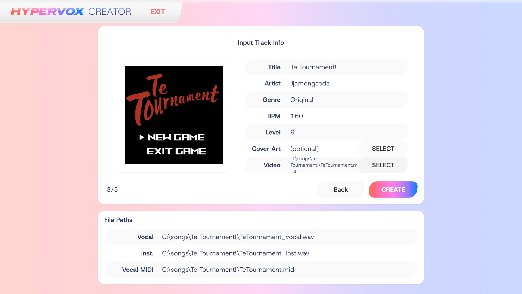
Task: Click the Inst. wav path entry
Action: [x=261, y=253]
